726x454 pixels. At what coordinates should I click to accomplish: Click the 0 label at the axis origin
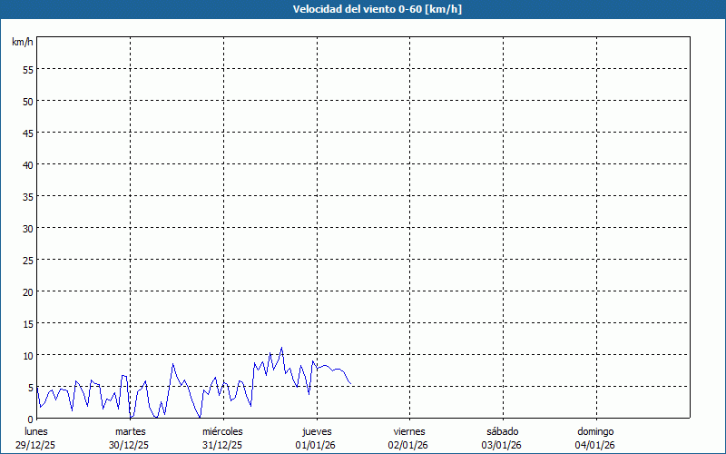pyautogui.click(x=30, y=419)
